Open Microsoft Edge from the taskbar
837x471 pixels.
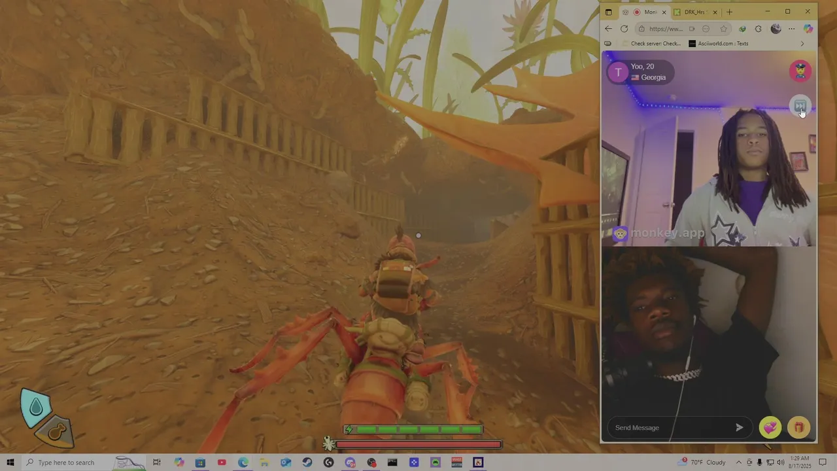click(x=243, y=462)
